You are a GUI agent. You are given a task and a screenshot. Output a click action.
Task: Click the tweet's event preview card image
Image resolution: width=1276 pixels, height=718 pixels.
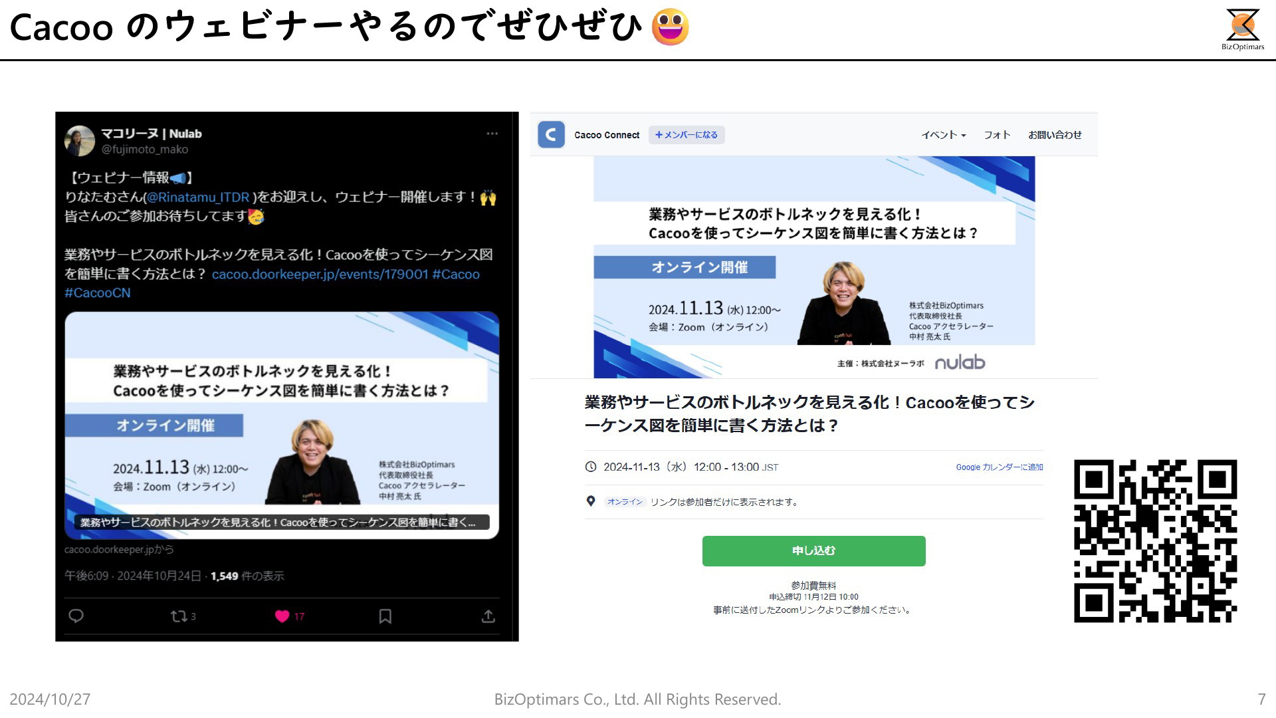[x=282, y=425]
